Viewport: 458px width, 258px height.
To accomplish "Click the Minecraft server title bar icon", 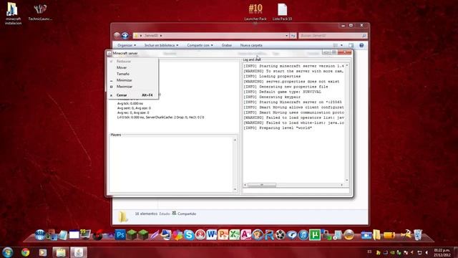I will [109, 53].
